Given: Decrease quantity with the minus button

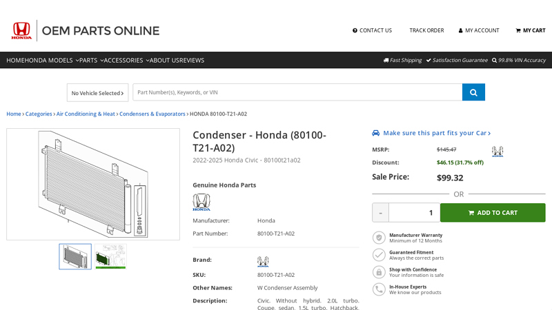Looking at the screenshot, I should pyautogui.click(x=380, y=212).
